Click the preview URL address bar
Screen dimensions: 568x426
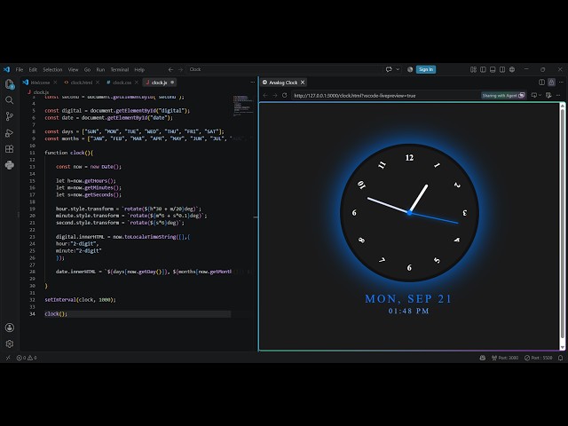click(385, 96)
